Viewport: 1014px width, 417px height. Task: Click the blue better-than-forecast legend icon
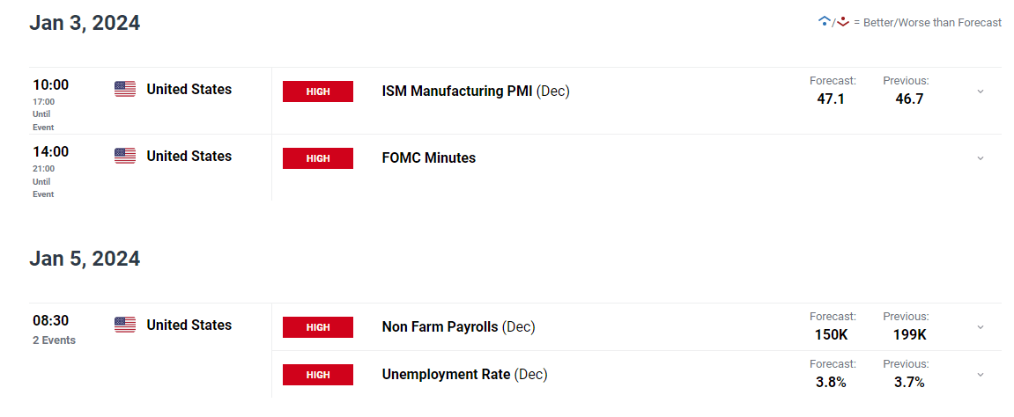(x=824, y=21)
